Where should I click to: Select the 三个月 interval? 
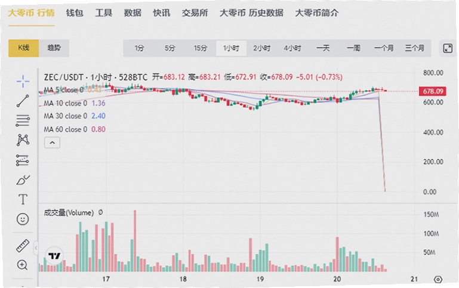point(414,48)
